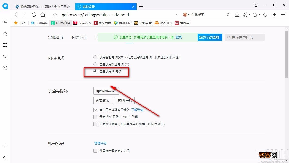Enable the 开启"禁止跟踪(DNT)"功能 checkbox
The width and height of the screenshot is (289, 163).
95,117
